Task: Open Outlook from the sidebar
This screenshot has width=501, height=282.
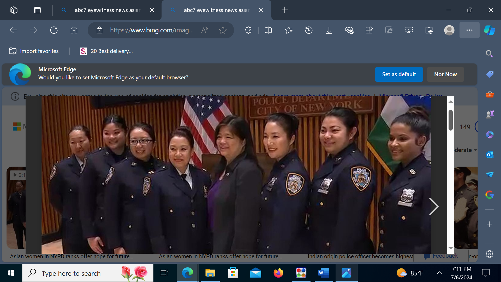Action: point(490,155)
